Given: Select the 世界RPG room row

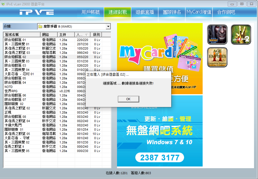Looking at the screenshot, I should tap(22, 91).
